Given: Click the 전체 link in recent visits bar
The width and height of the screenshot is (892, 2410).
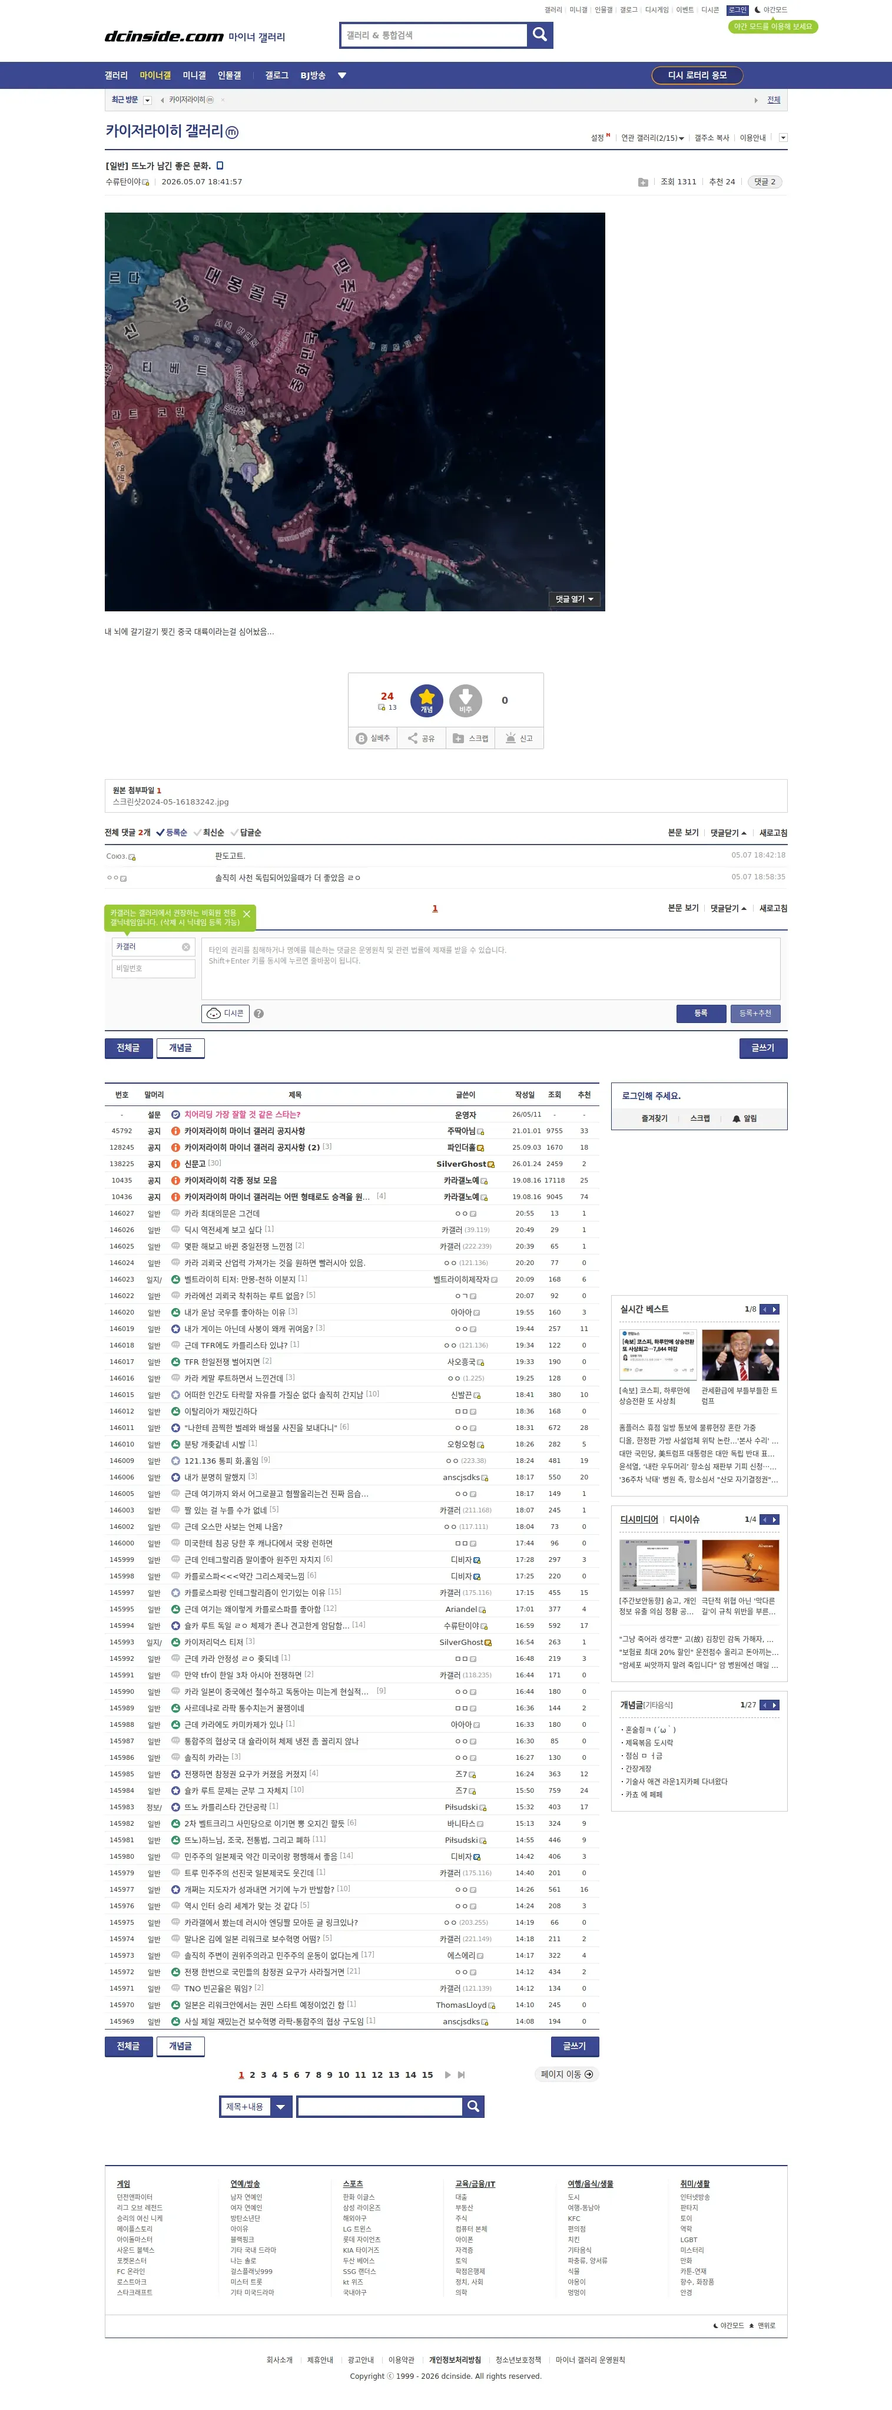Looking at the screenshot, I should click(x=773, y=100).
